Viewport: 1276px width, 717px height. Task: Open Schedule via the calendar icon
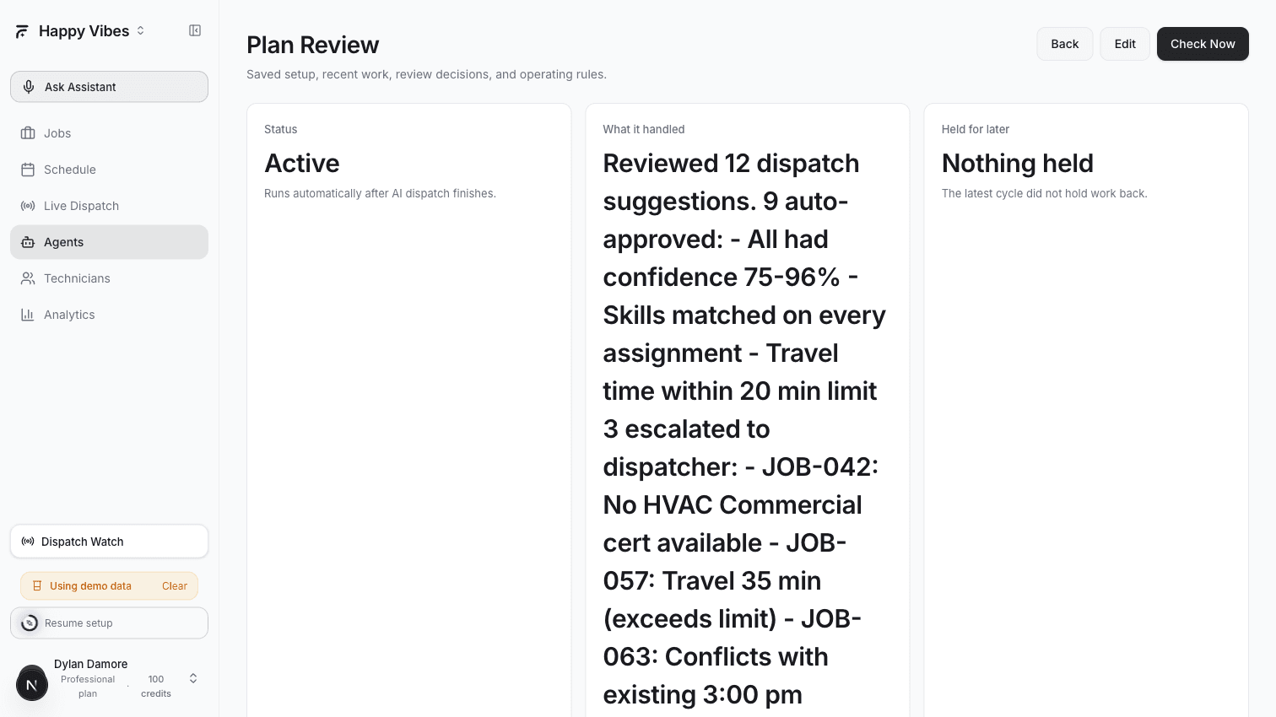[27, 170]
